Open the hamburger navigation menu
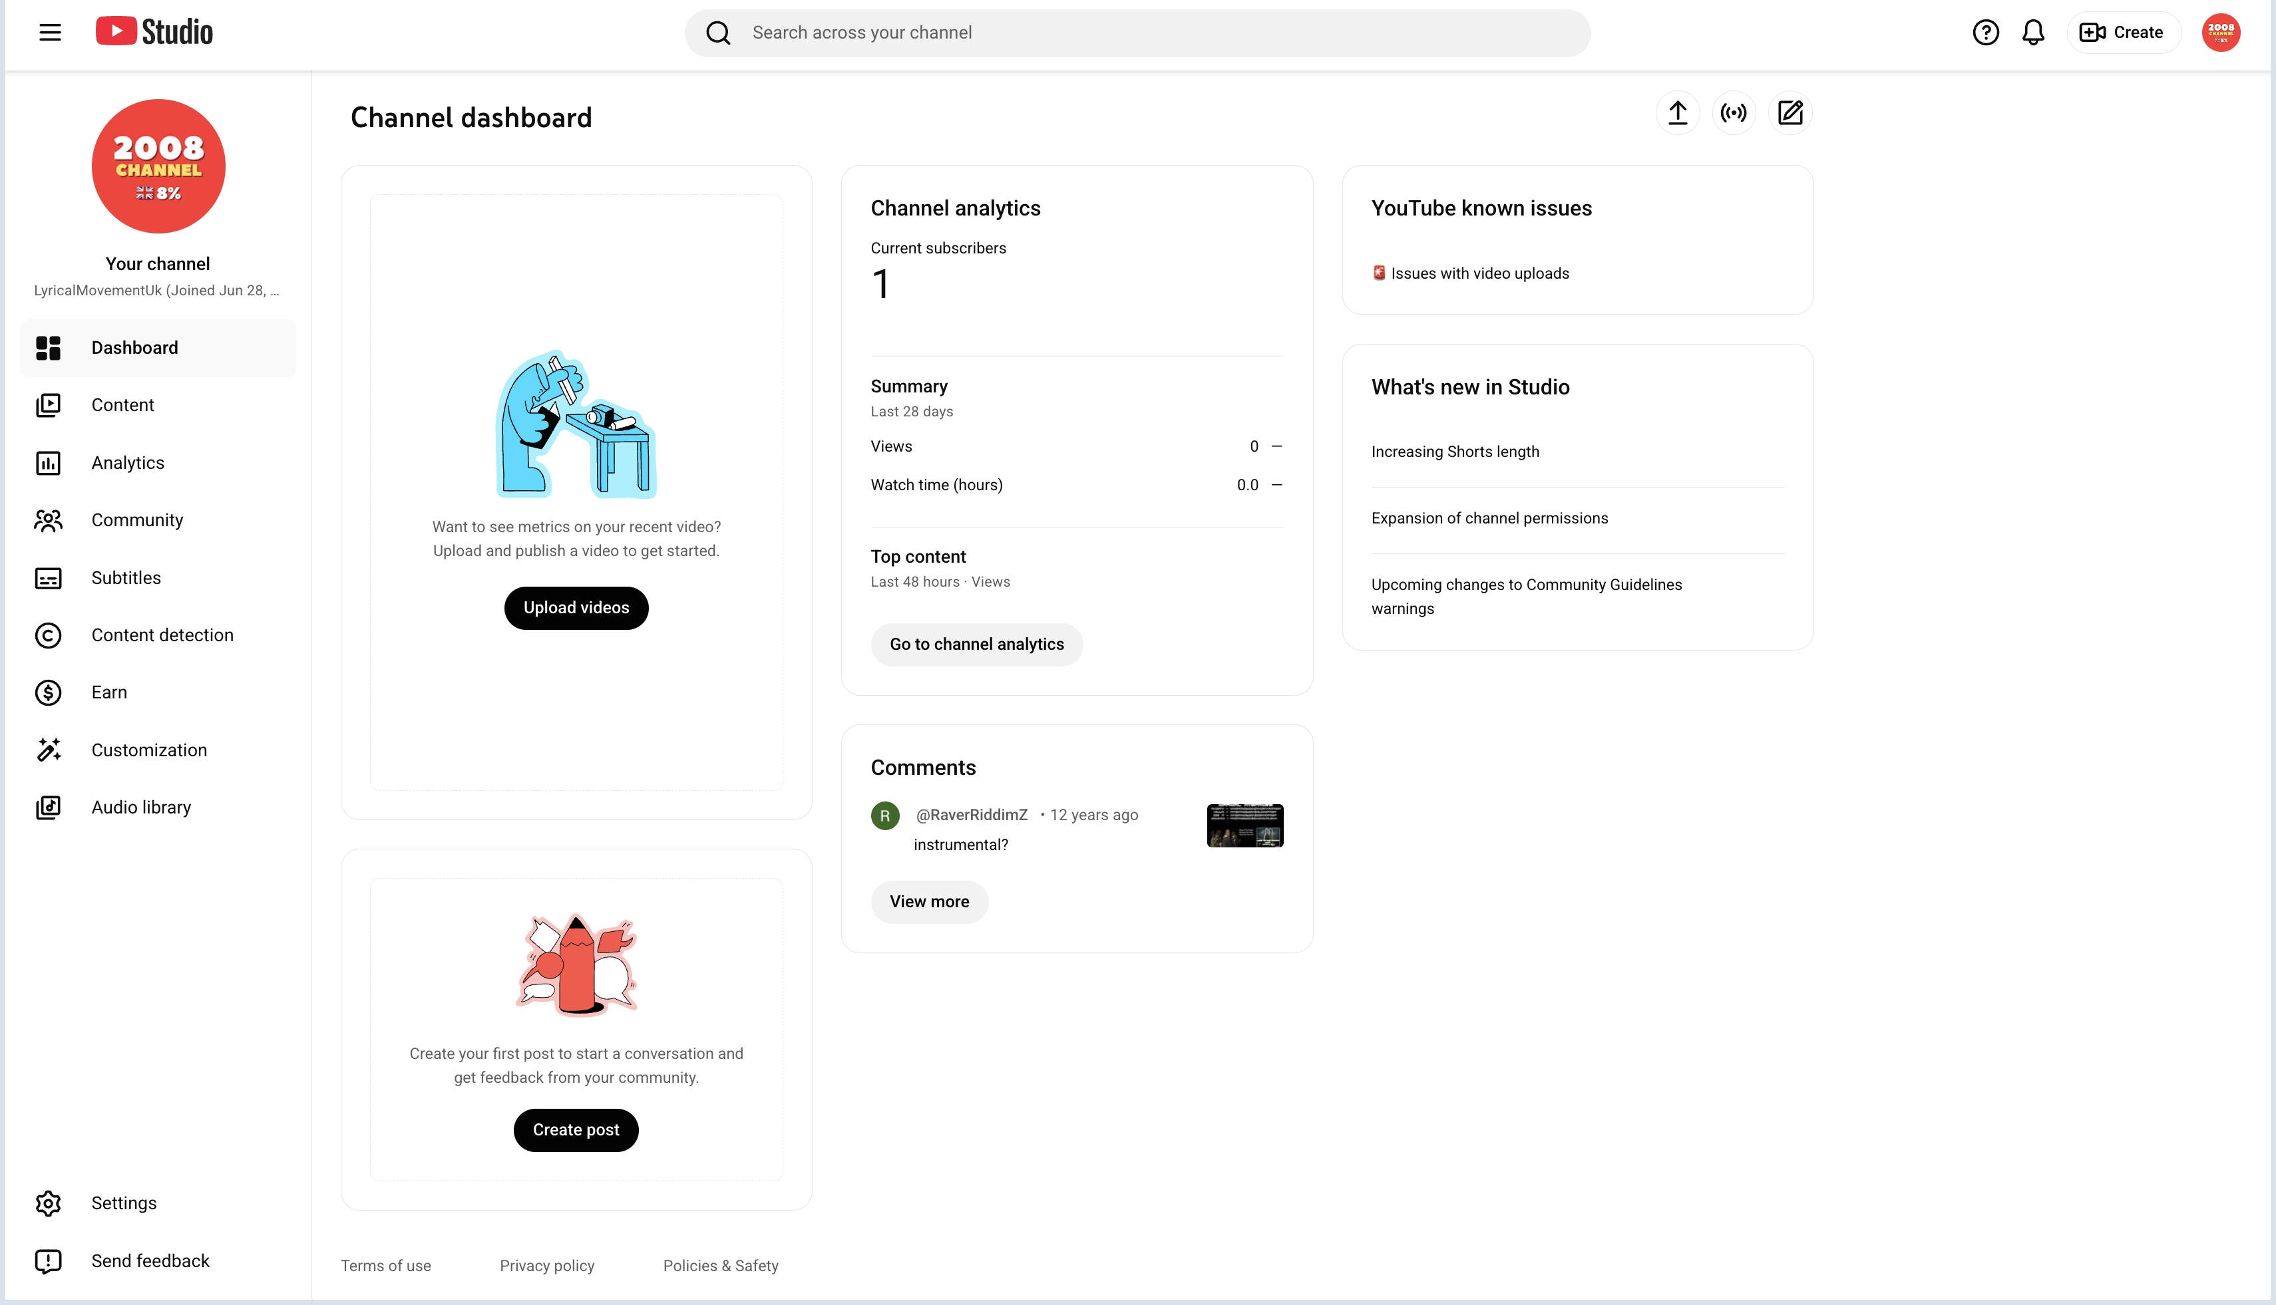 (x=50, y=33)
